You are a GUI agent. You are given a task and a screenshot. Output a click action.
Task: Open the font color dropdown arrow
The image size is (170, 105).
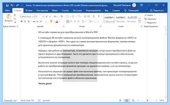tap(59, 22)
